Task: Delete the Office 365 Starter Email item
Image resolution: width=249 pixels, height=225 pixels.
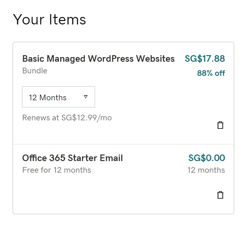Action: 220,195
